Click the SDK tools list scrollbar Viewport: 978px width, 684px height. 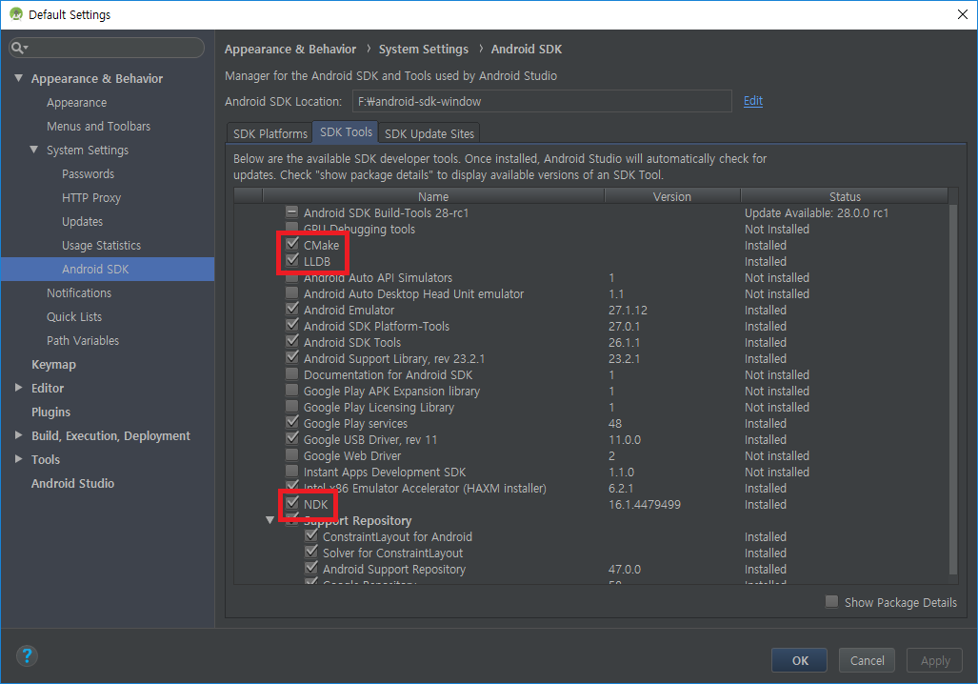click(952, 388)
